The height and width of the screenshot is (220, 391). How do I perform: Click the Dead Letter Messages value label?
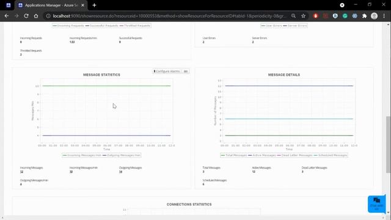click(x=314, y=167)
